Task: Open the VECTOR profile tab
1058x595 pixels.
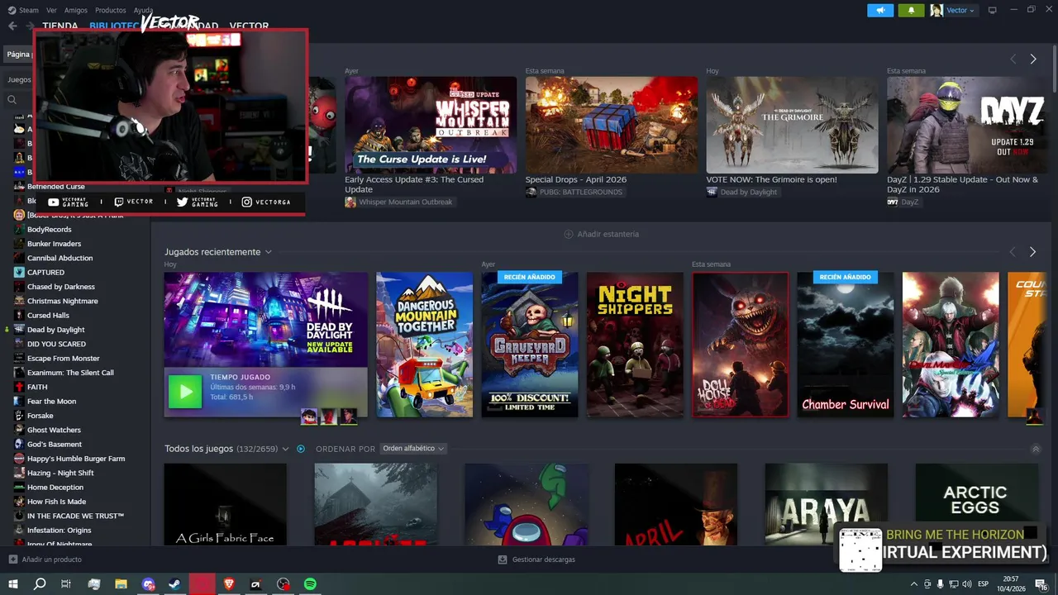Action: tap(249, 26)
